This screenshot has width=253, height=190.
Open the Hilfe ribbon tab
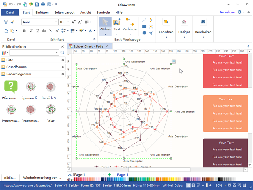119,12
